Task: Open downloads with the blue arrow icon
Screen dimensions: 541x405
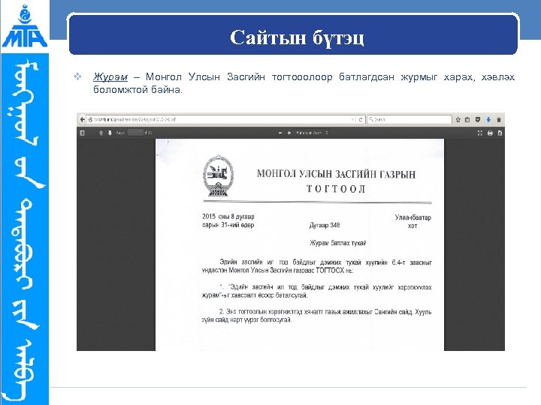Action: click(x=488, y=119)
